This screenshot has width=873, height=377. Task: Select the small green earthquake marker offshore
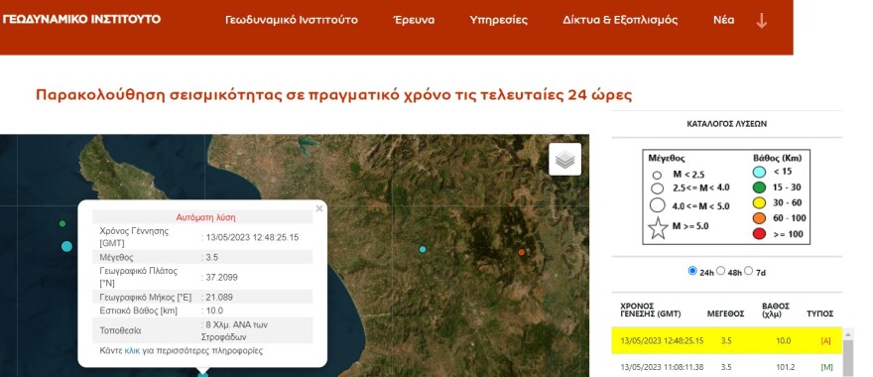62,223
